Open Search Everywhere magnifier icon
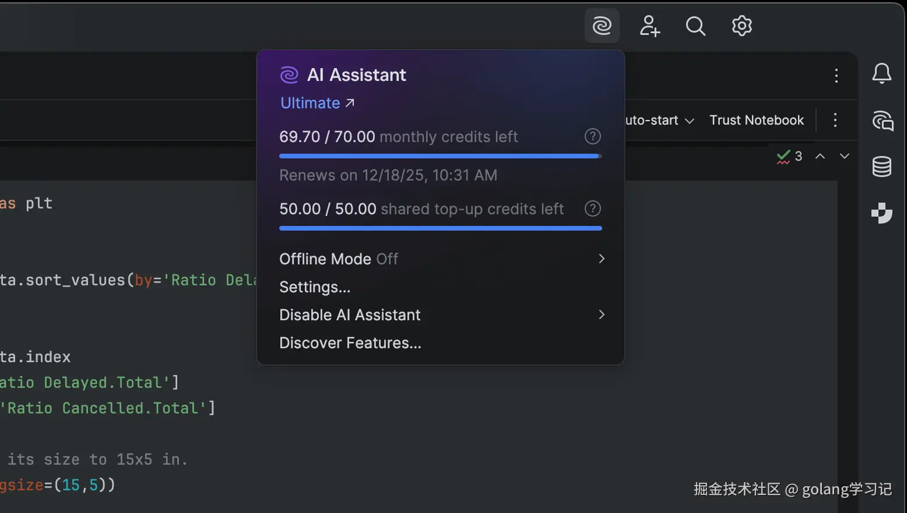This screenshot has width=907, height=513. tap(695, 26)
